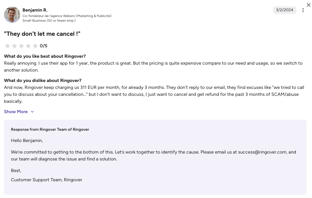Click the 0/5 rating score

point(44,46)
